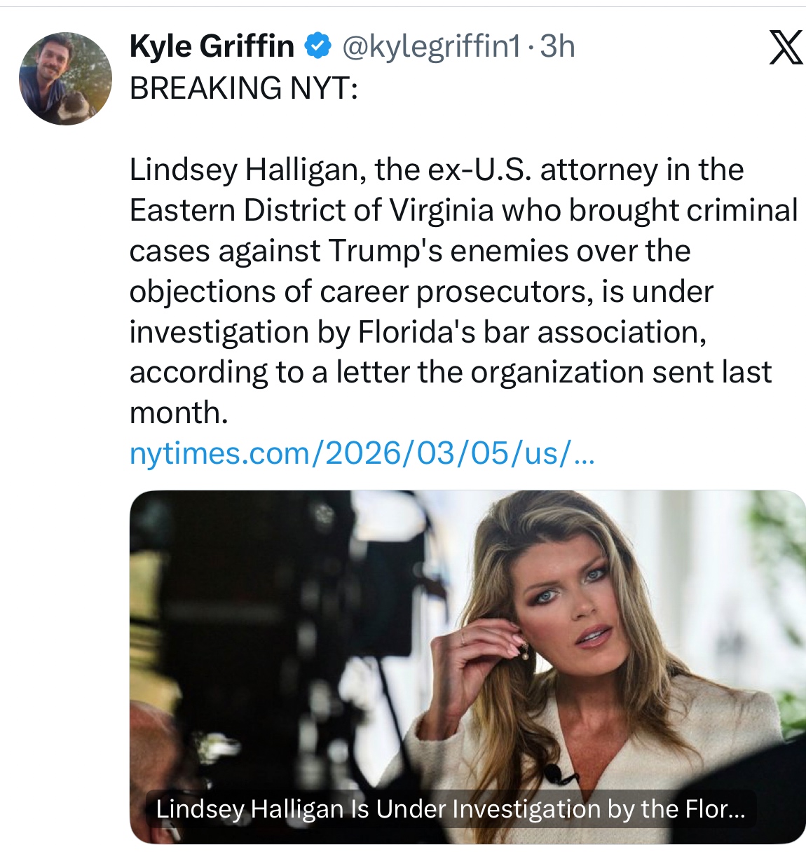Open the nytimes.com article link

(362, 453)
